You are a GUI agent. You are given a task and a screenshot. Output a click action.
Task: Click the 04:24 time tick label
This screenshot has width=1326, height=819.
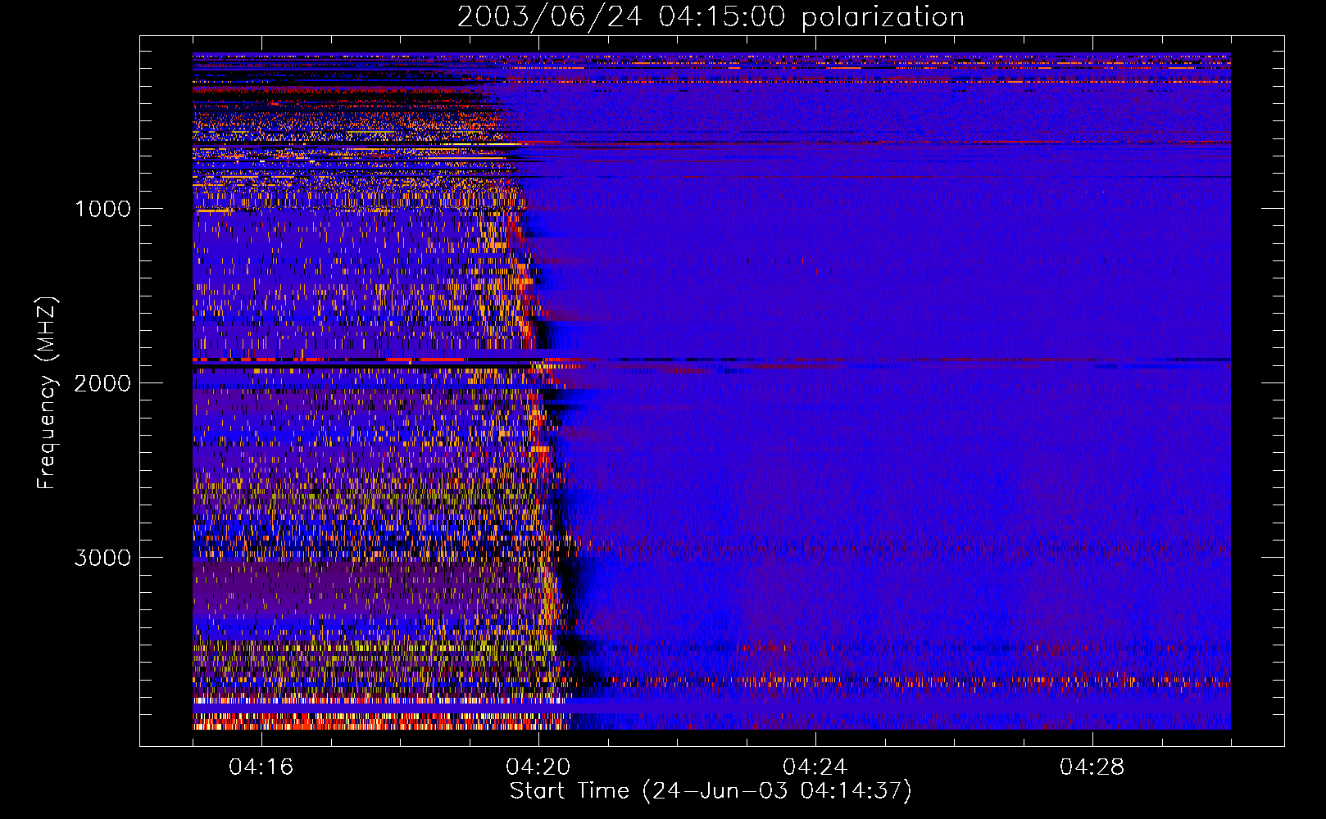point(815,767)
